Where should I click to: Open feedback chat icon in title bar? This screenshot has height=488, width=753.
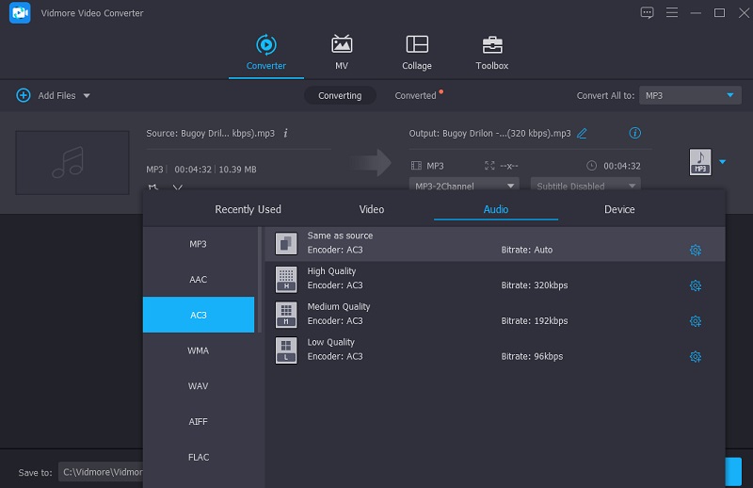647,12
